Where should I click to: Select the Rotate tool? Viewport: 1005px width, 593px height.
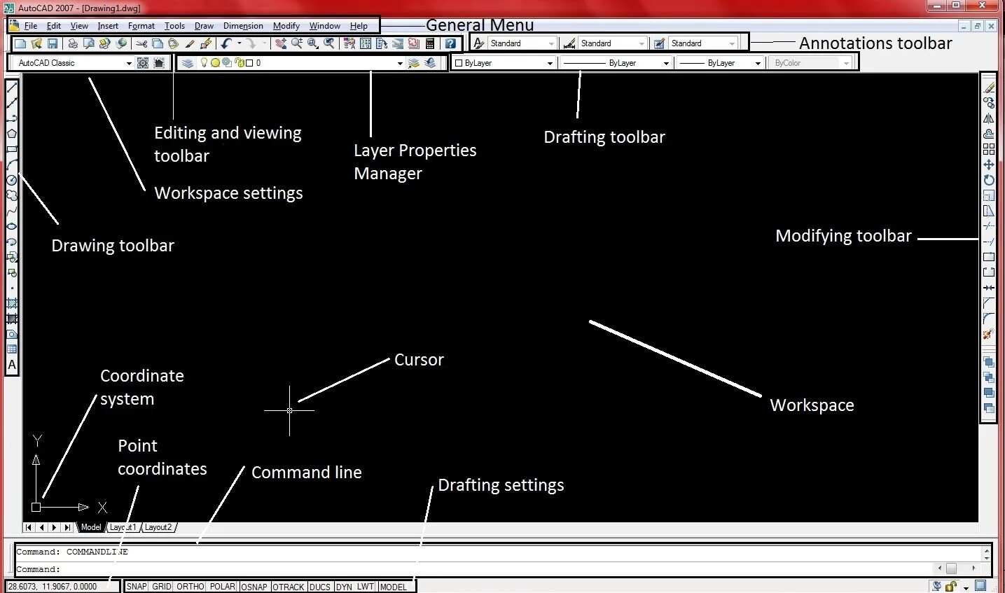(x=989, y=180)
